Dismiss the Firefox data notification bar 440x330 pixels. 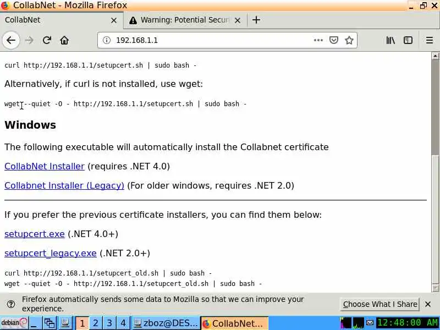428,304
